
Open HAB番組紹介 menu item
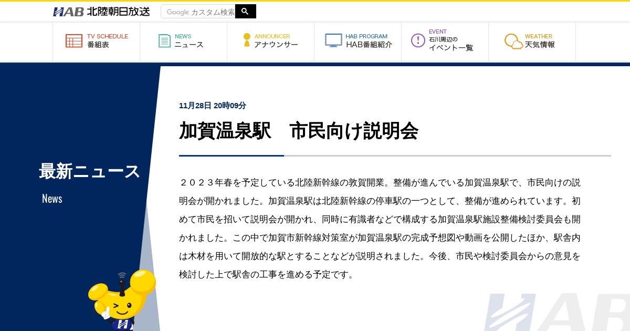(x=358, y=42)
